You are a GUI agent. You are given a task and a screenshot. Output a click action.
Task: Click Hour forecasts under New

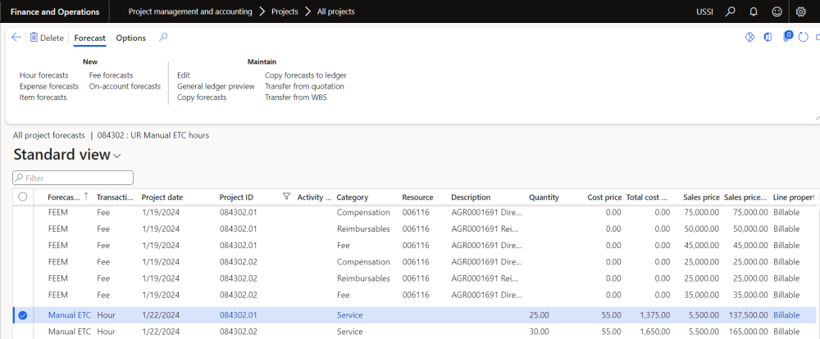[44, 75]
